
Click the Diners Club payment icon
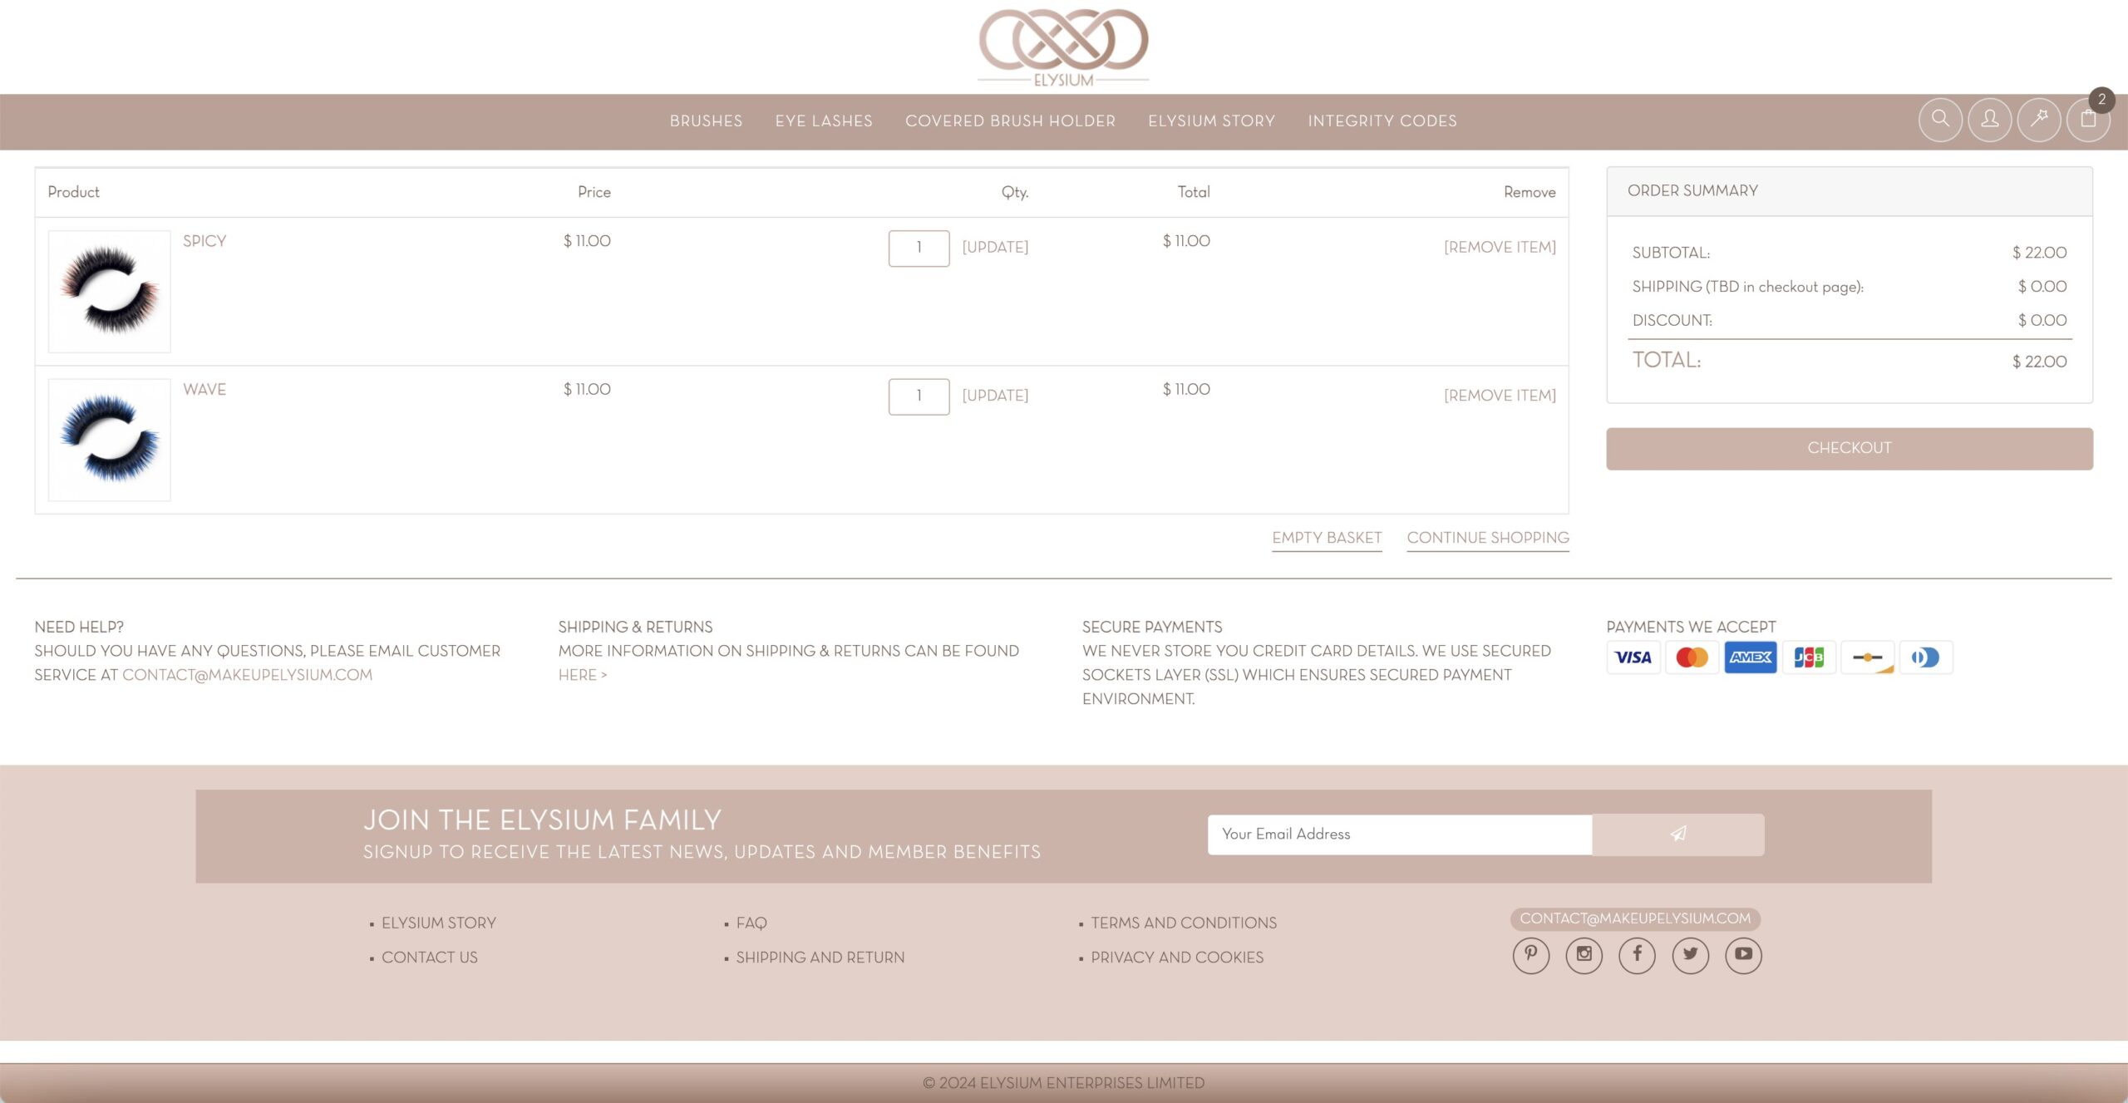1926,657
